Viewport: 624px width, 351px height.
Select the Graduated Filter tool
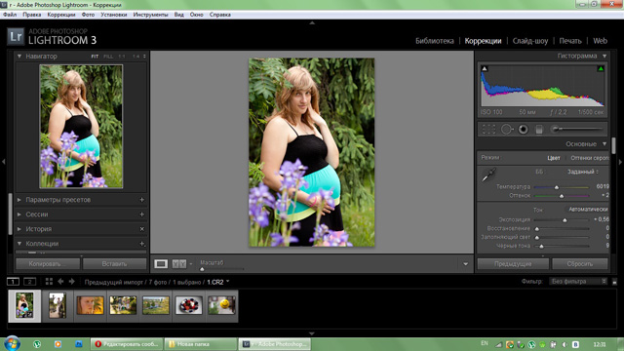click(x=539, y=130)
